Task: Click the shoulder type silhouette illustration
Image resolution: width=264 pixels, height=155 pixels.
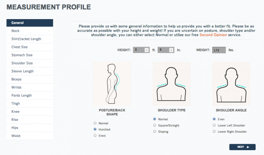Action: point(172,84)
